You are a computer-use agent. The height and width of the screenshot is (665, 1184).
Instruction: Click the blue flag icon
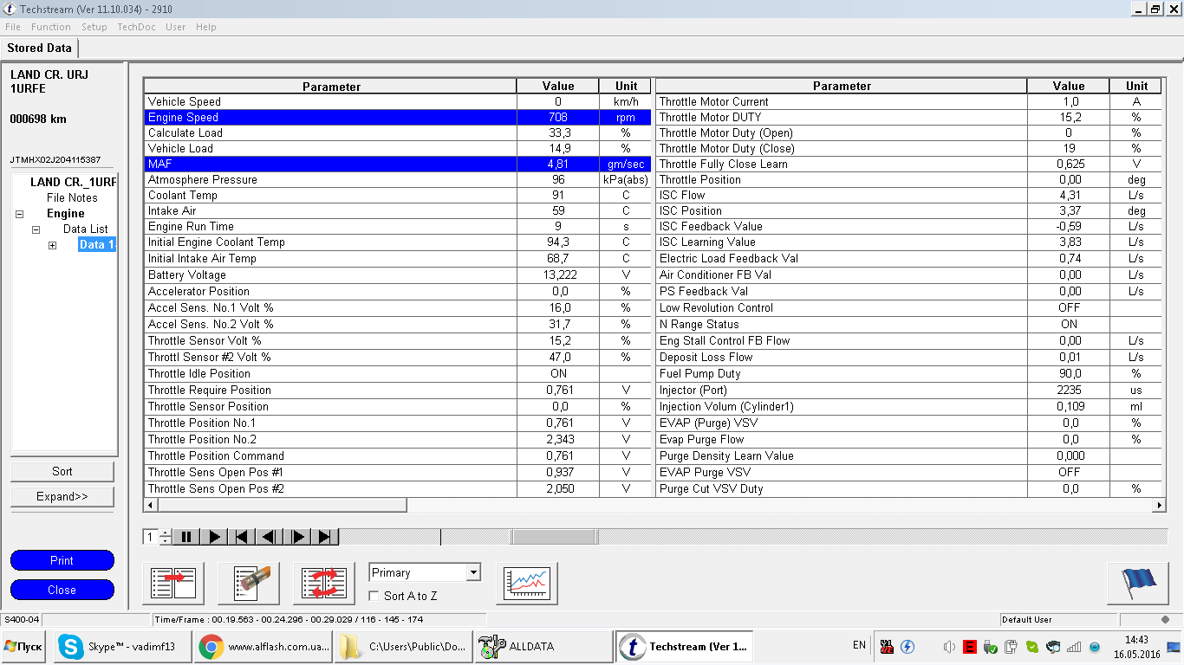click(1137, 583)
